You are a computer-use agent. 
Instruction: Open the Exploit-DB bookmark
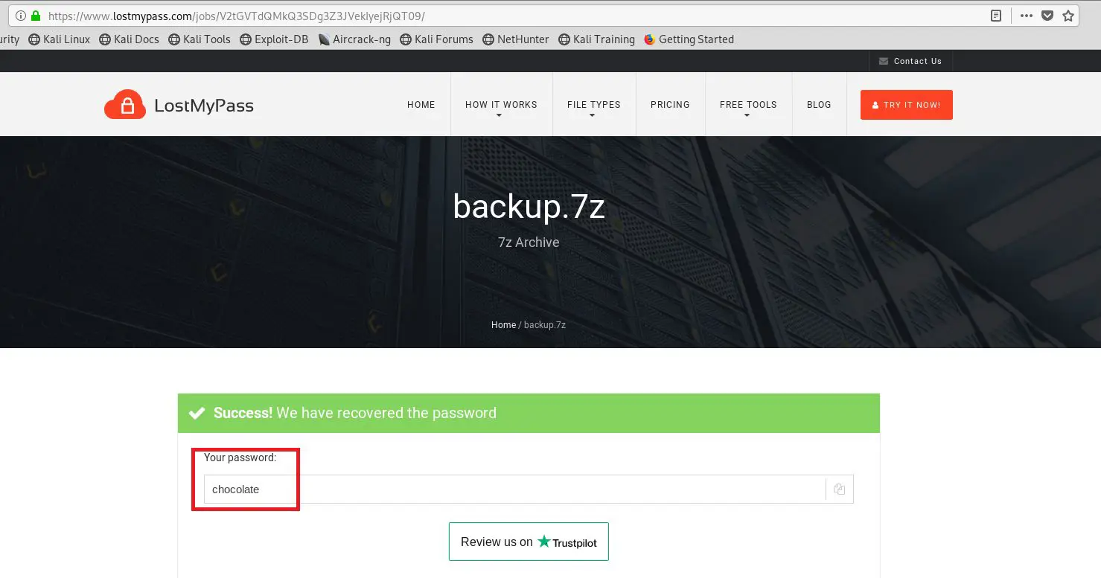tap(274, 39)
